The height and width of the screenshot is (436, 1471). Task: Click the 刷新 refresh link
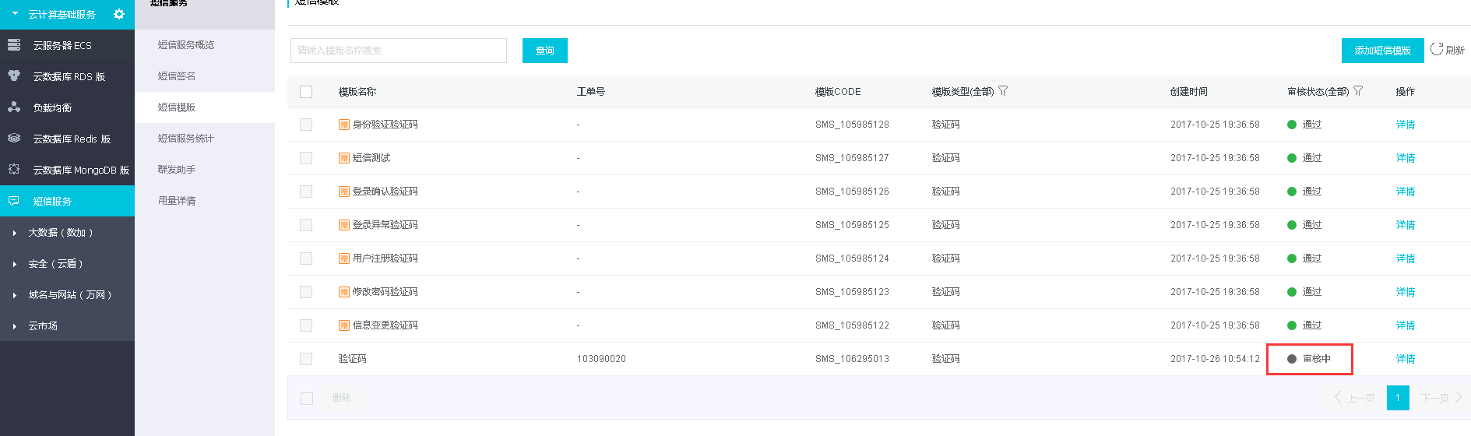click(x=1455, y=51)
